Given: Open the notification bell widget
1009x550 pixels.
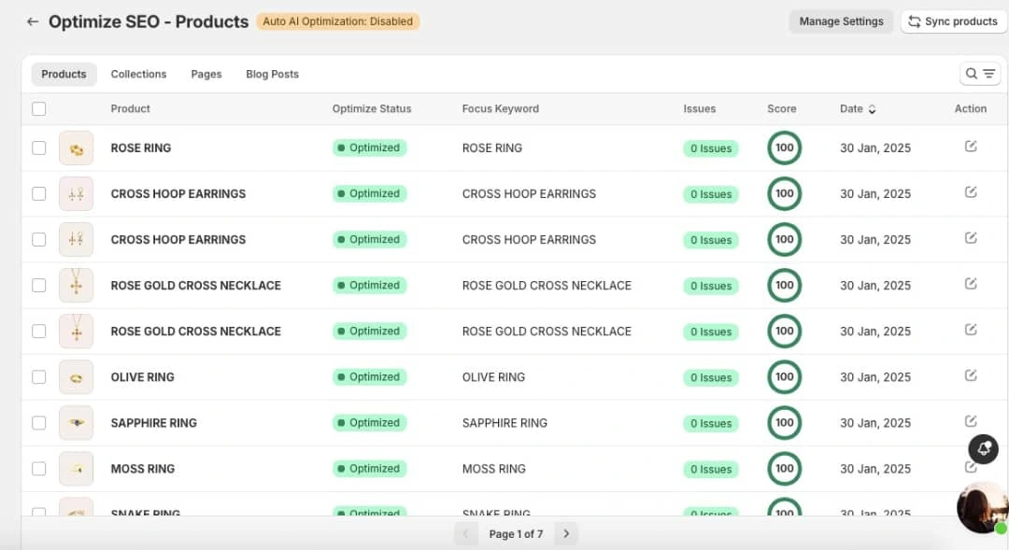Looking at the screenshot, I should point(983,449).
